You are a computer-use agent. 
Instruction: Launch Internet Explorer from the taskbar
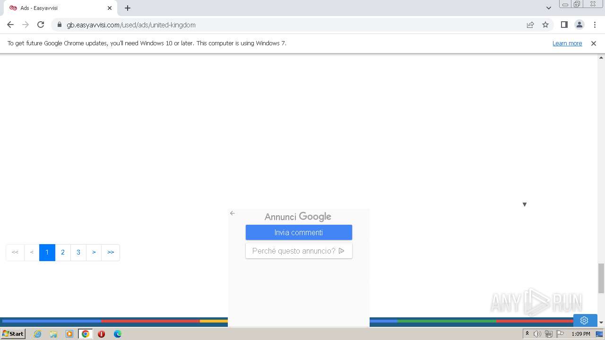click(37, 334)
